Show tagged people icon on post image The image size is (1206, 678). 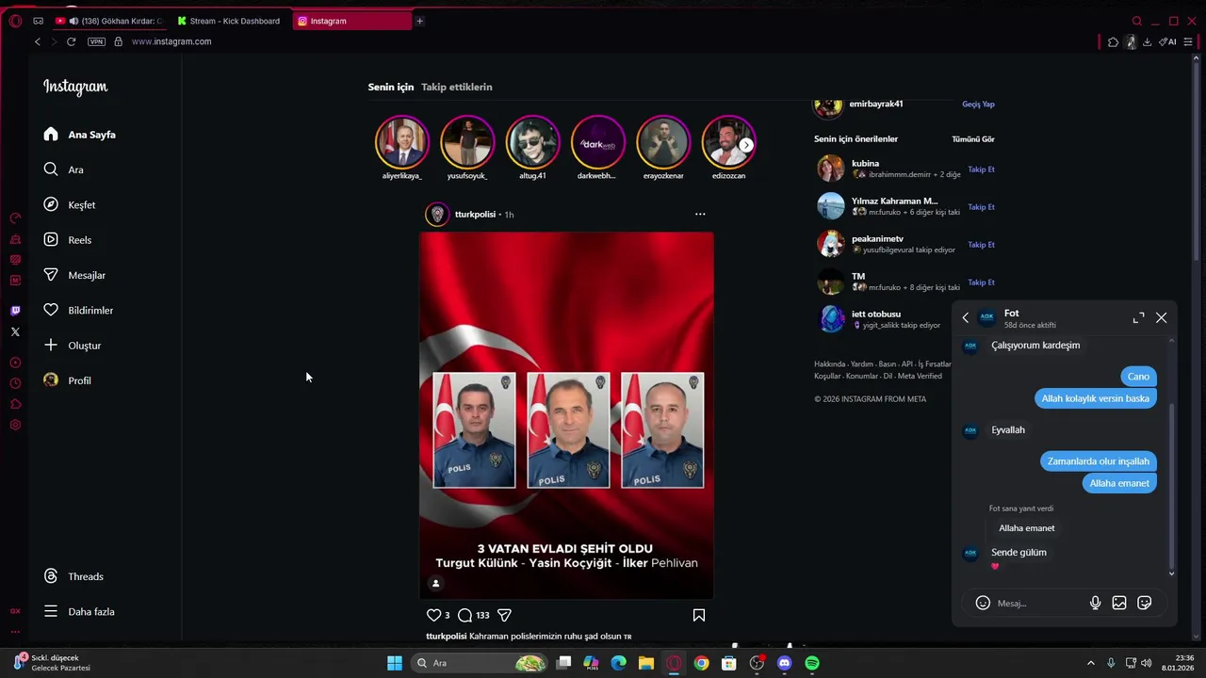[435, 584]
